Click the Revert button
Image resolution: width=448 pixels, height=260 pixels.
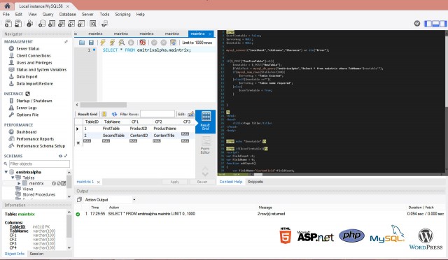coord(202,182)
